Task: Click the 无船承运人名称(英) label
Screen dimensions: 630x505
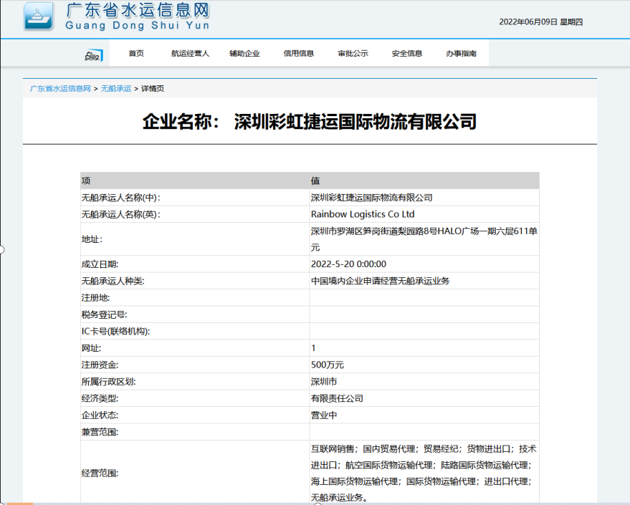Action: pyautogui.click(x=120, y=214)
